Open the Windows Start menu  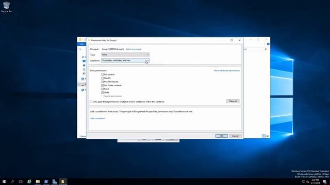click(4, 181)
